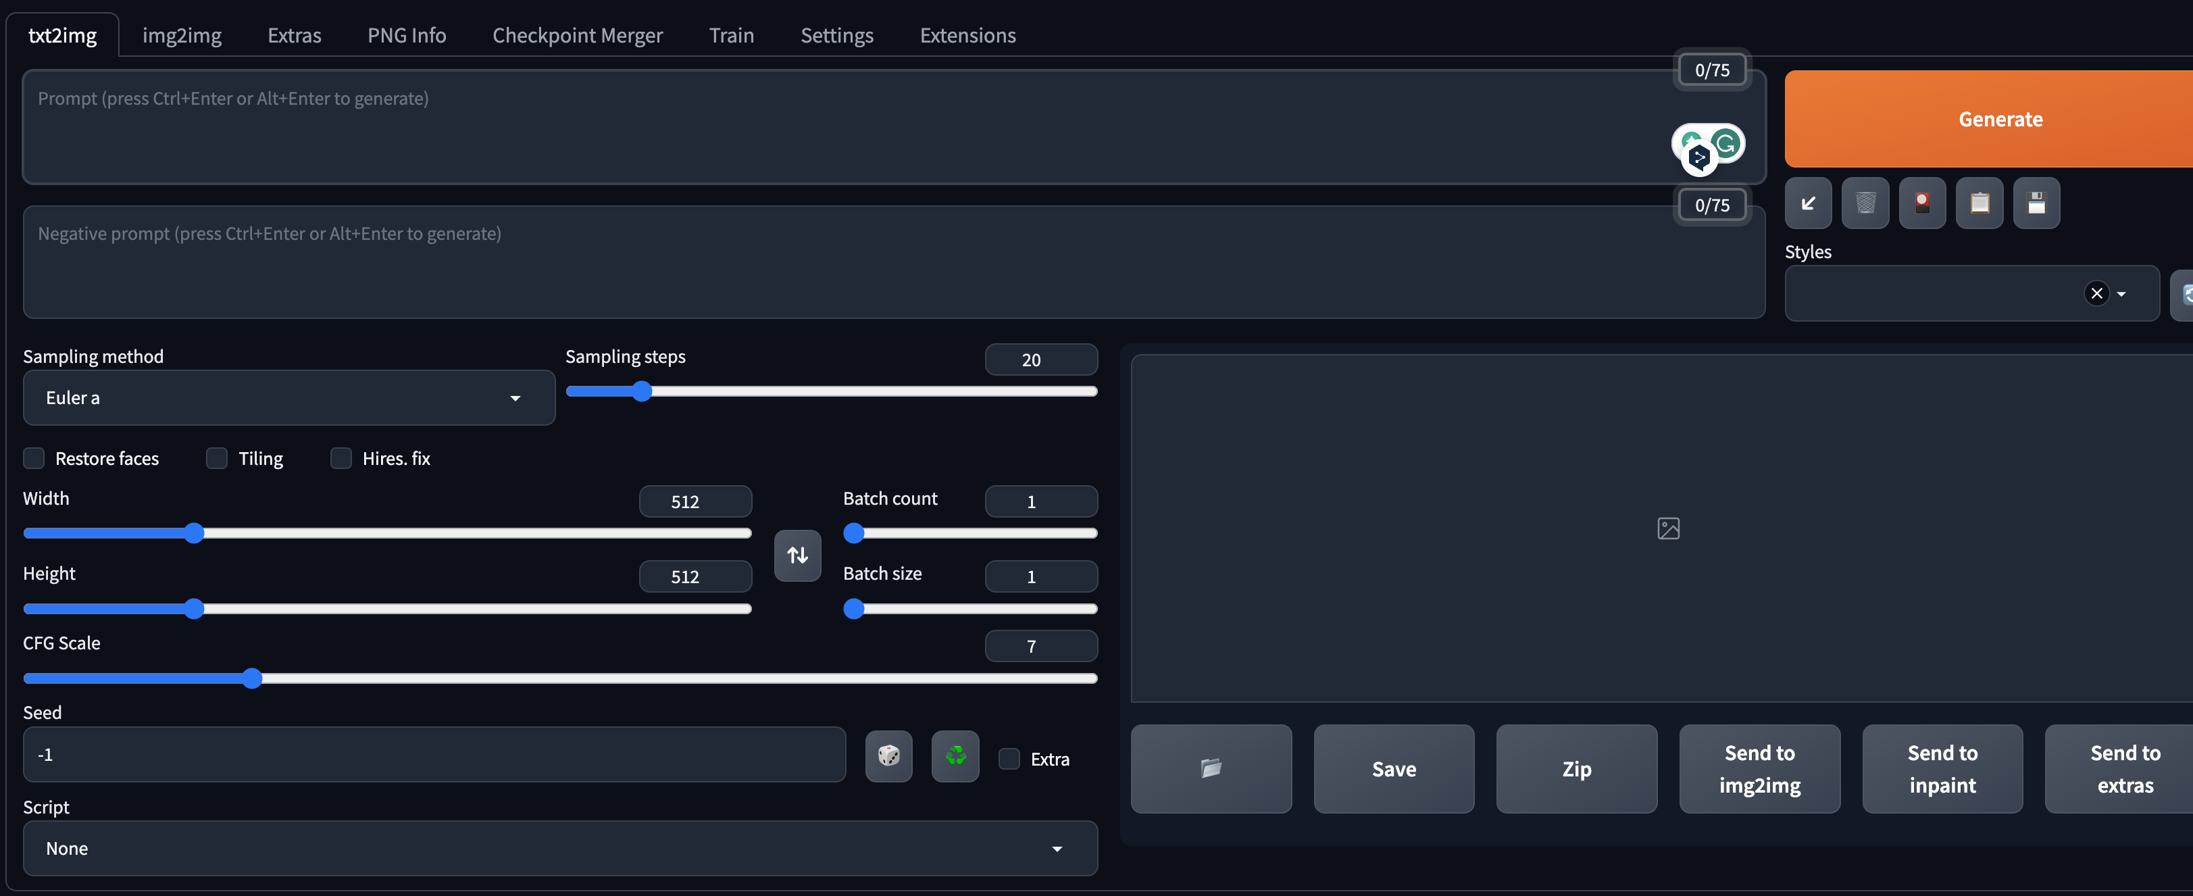
Task: Expand the Script dropdown showing None
Action: click(x=559, y=848)
